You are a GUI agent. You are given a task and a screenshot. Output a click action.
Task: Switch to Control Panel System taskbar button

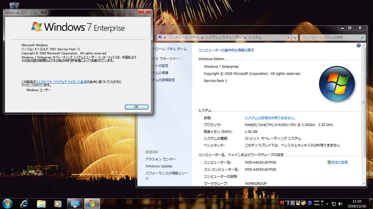click(75, 204)
